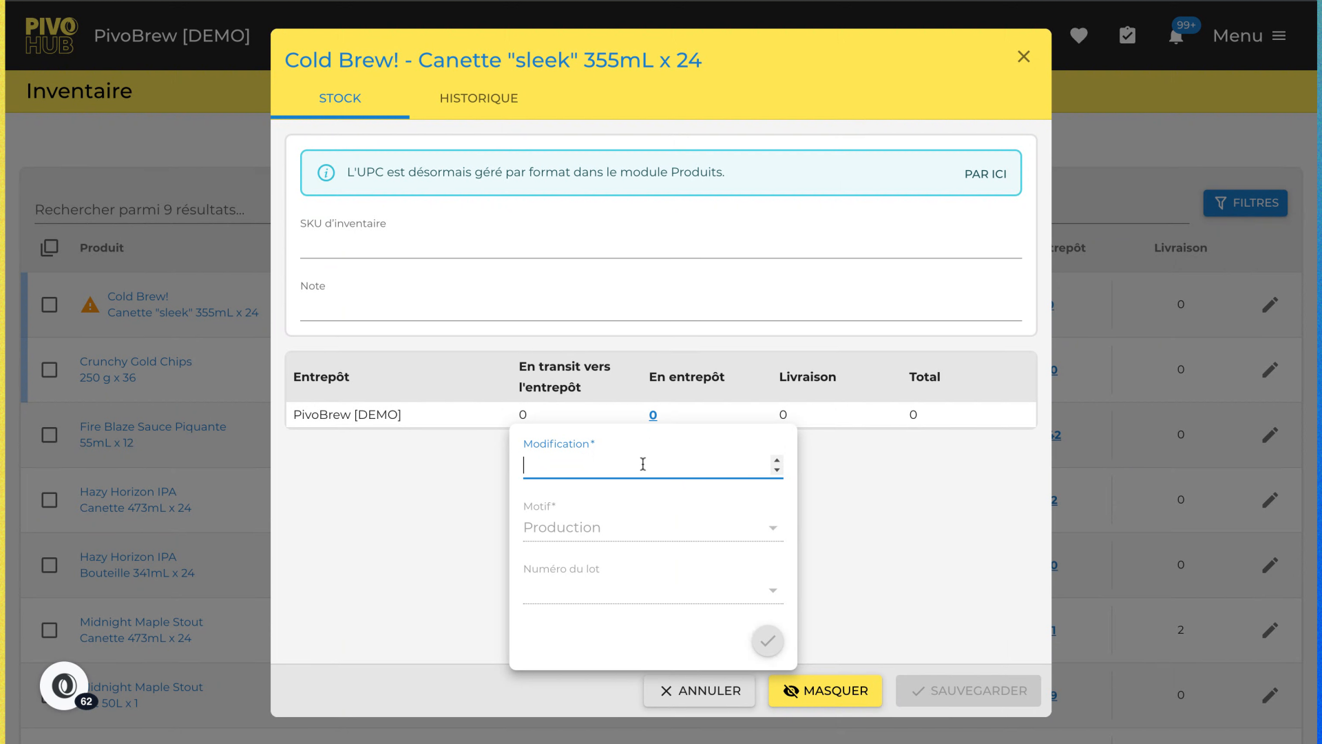This screenshot has width=1322, height=744.
Task: Check the Crunchy Gold Chips checkbox
Action: 50,370
